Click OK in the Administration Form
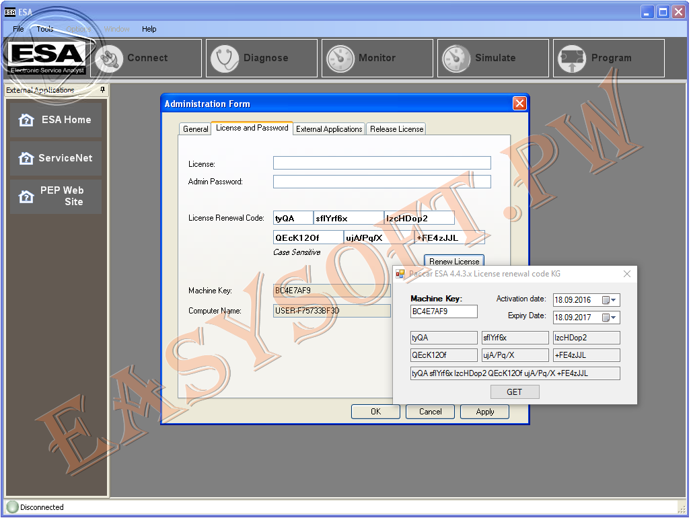The width and height of the screenshot is (691, 518). 375,412
